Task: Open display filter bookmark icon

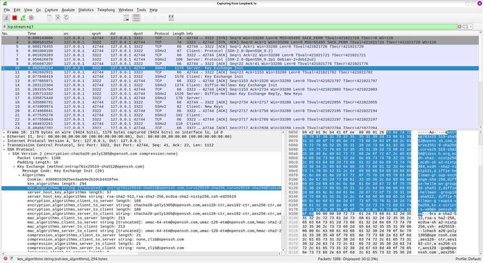Action: [5, 27]
